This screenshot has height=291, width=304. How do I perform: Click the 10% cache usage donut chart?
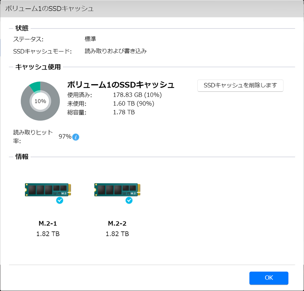(40, 101)
